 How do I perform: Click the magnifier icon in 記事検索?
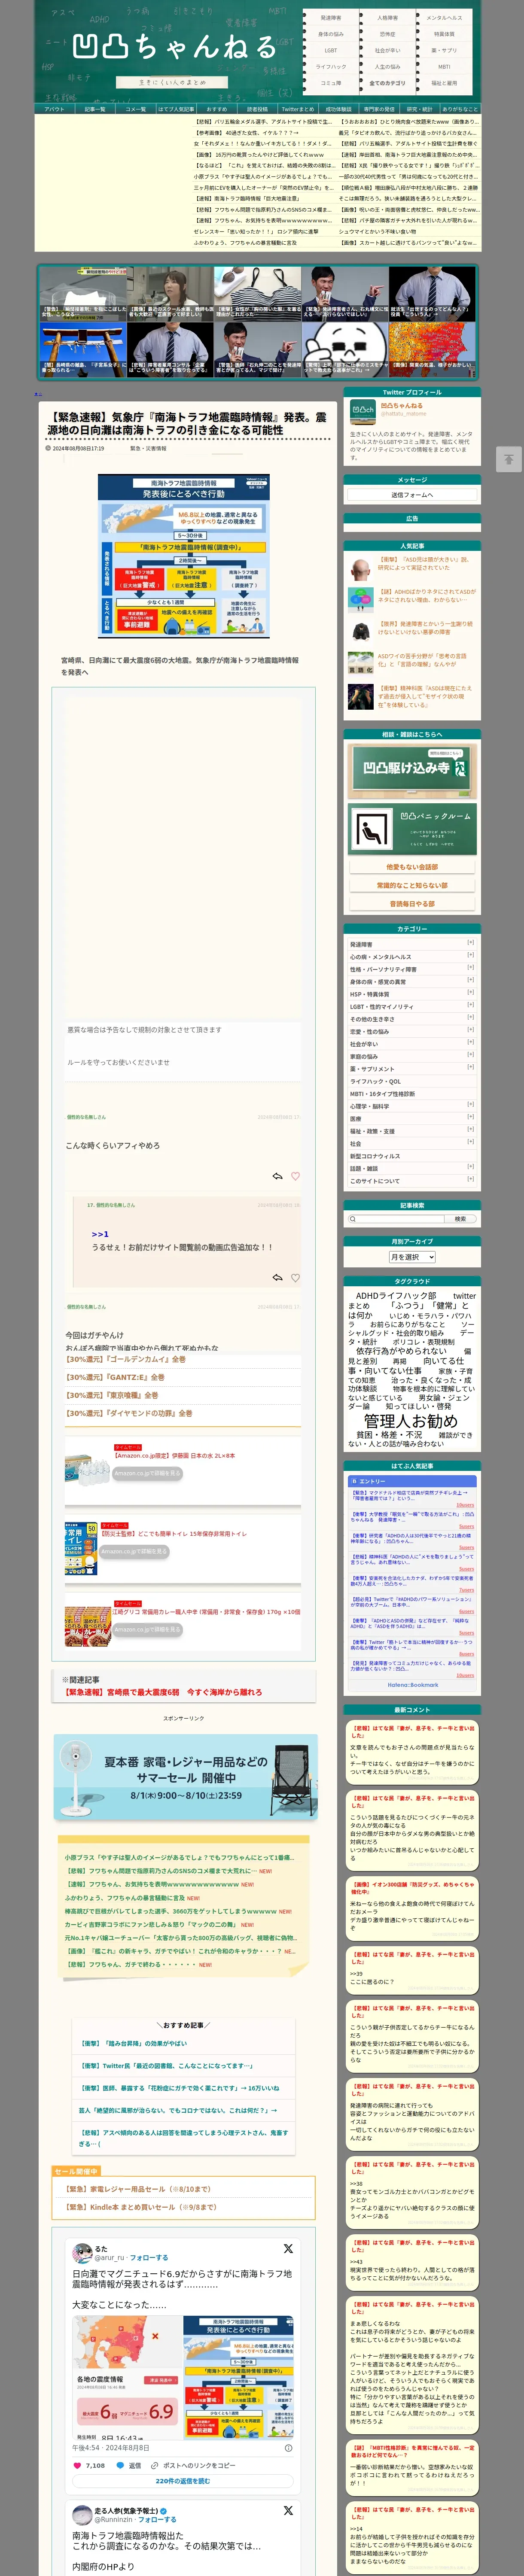pyautogui.click(x=353, y=1219)
